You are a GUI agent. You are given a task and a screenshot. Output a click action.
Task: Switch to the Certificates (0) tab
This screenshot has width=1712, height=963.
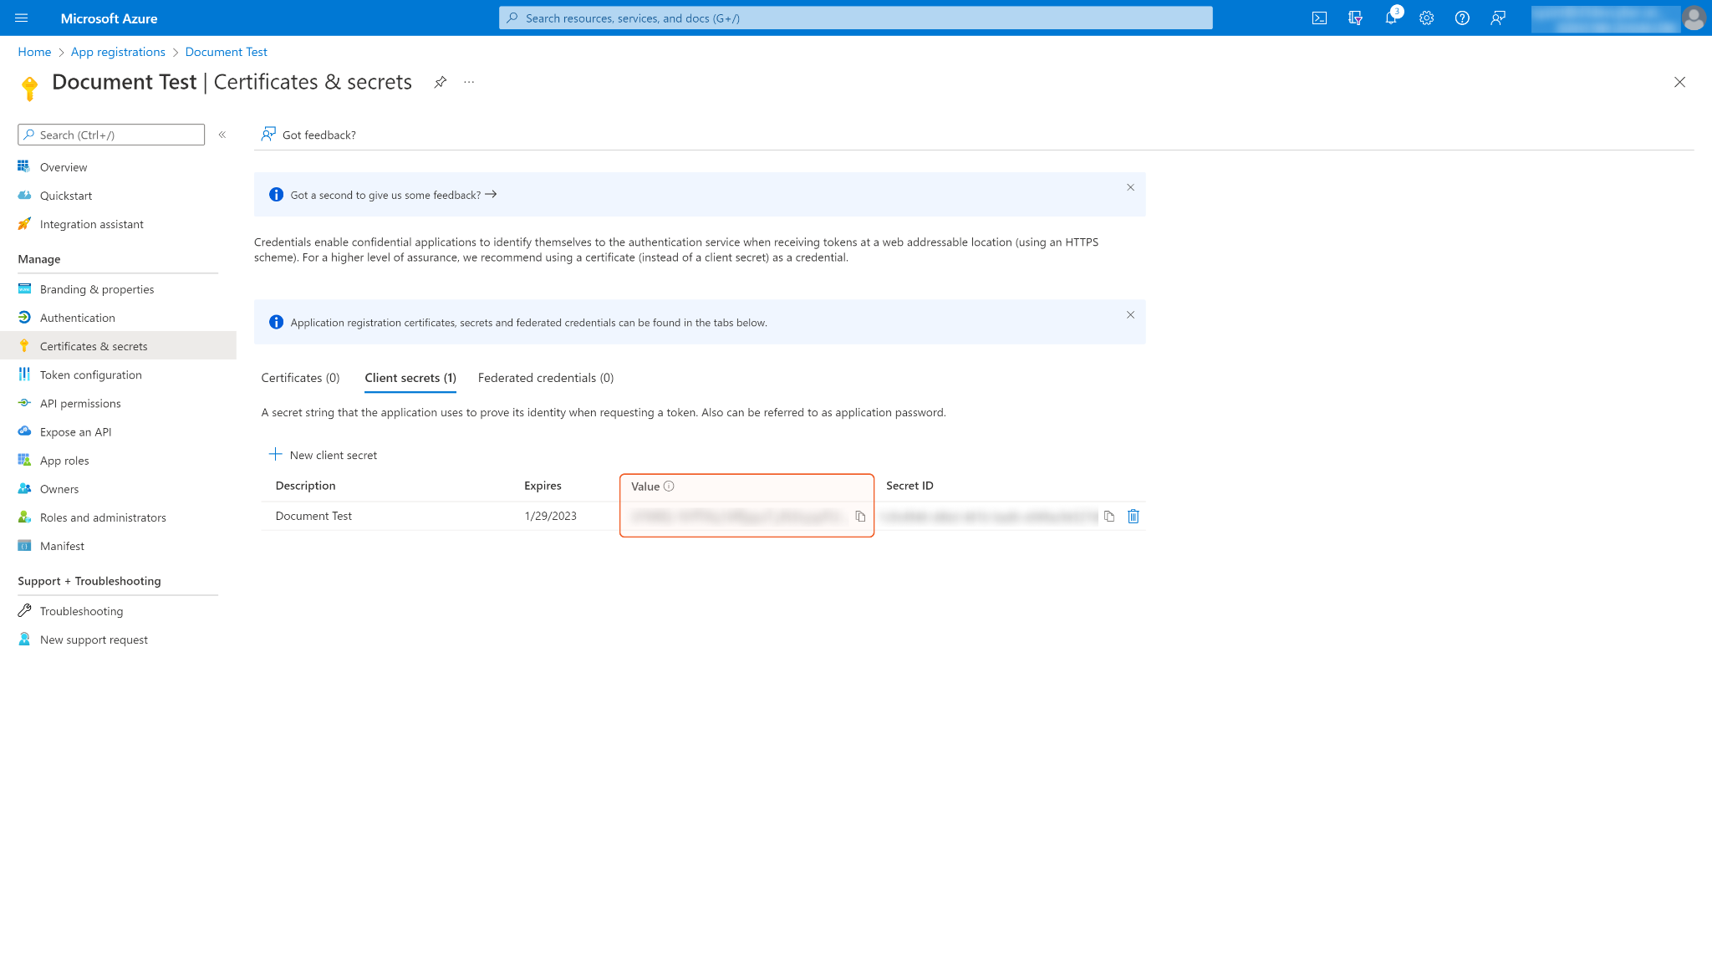pos(300,378)
